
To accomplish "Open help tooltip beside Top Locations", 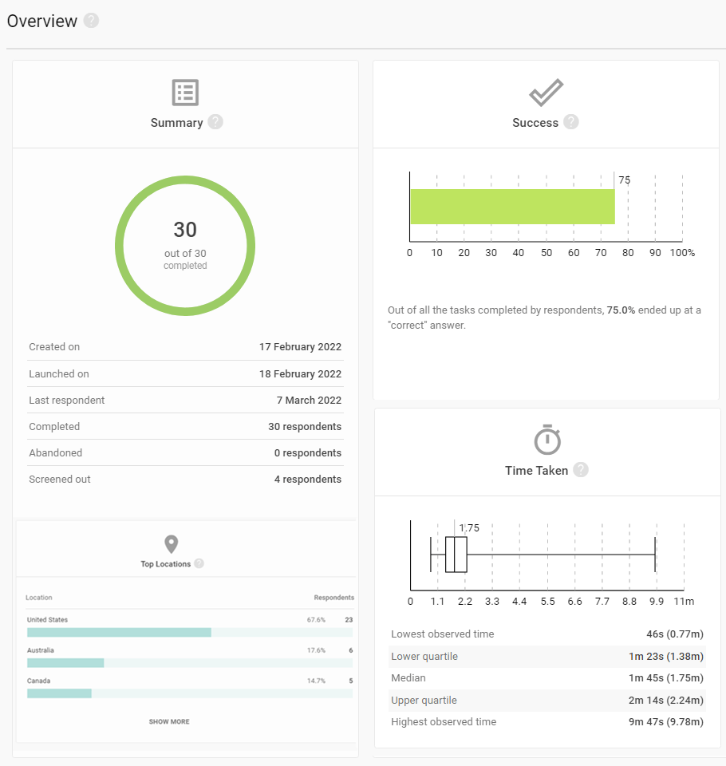I will [199, 563].
